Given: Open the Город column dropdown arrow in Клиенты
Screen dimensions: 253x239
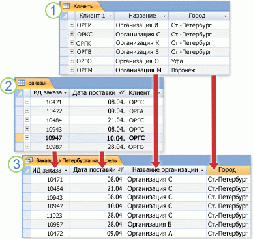Looking at the screenshot, I should pyautogui.click(x=225, y=16).
